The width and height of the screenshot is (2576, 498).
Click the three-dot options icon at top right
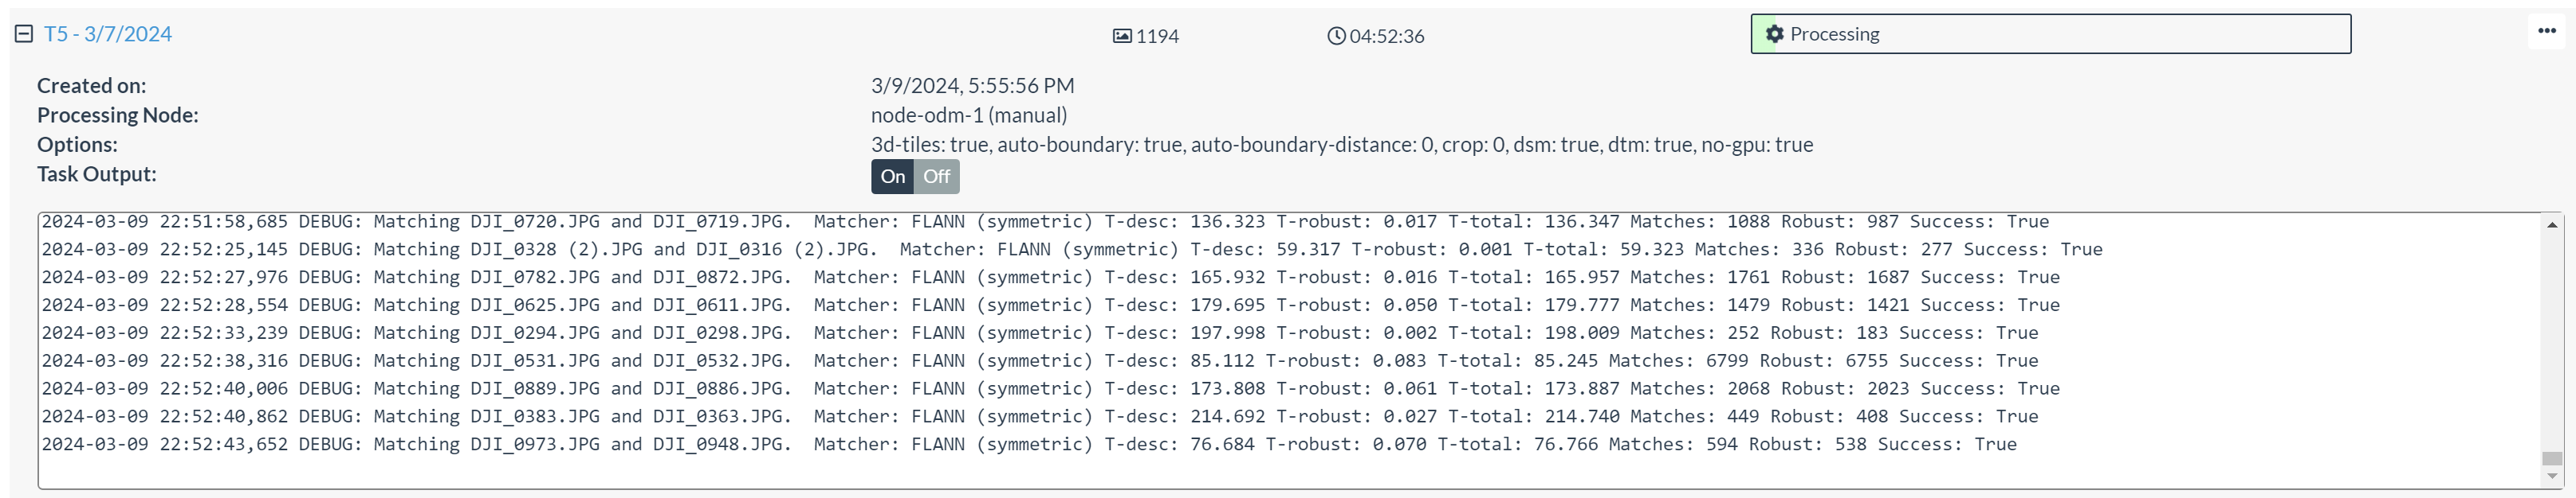(x=2546, y=30)
